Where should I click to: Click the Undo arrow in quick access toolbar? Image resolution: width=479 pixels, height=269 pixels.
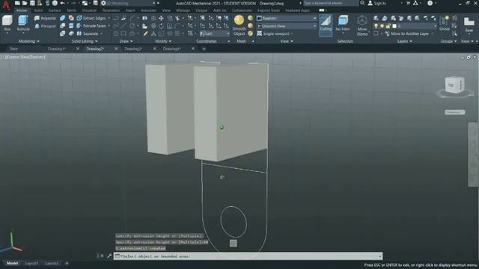(x=63, y=3)
